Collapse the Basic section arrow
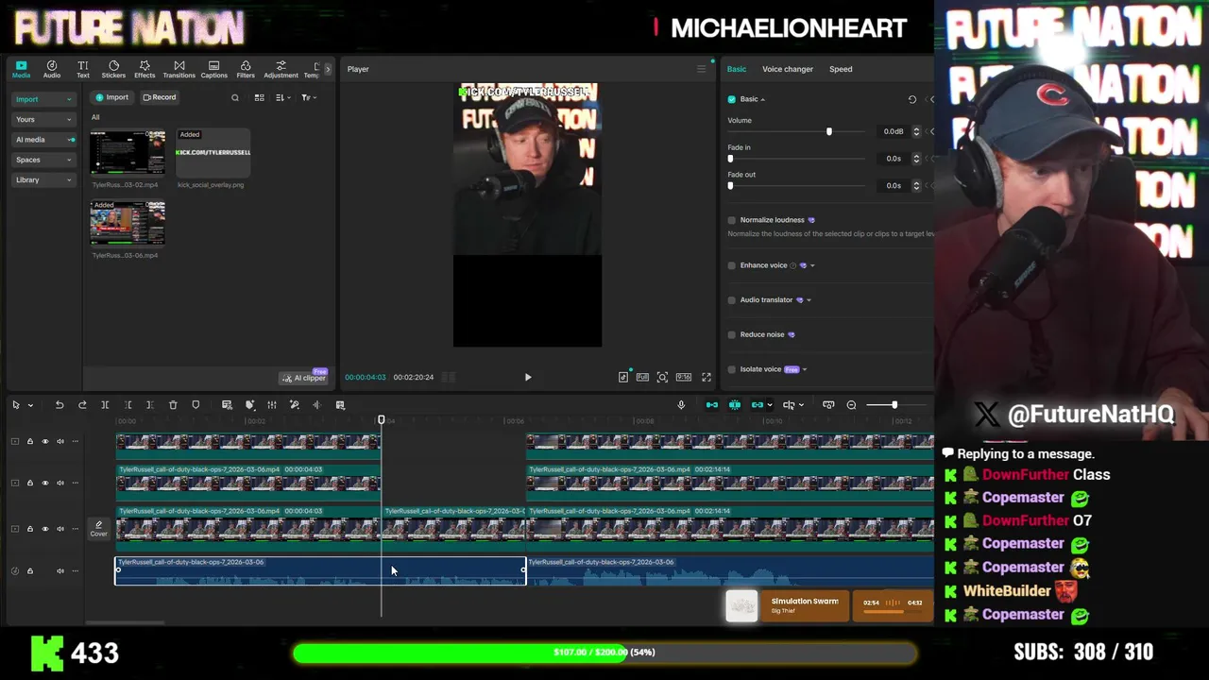 coord(762,99)
